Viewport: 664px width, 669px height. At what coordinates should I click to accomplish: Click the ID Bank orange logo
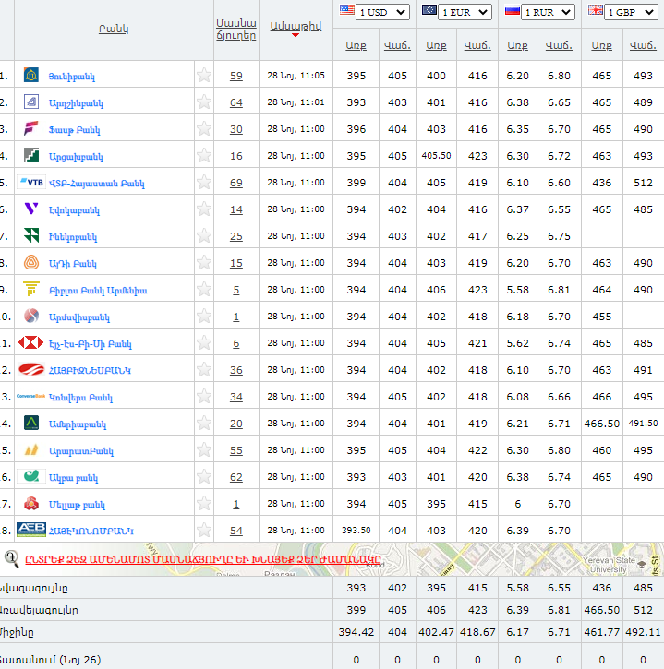[31, 262]
